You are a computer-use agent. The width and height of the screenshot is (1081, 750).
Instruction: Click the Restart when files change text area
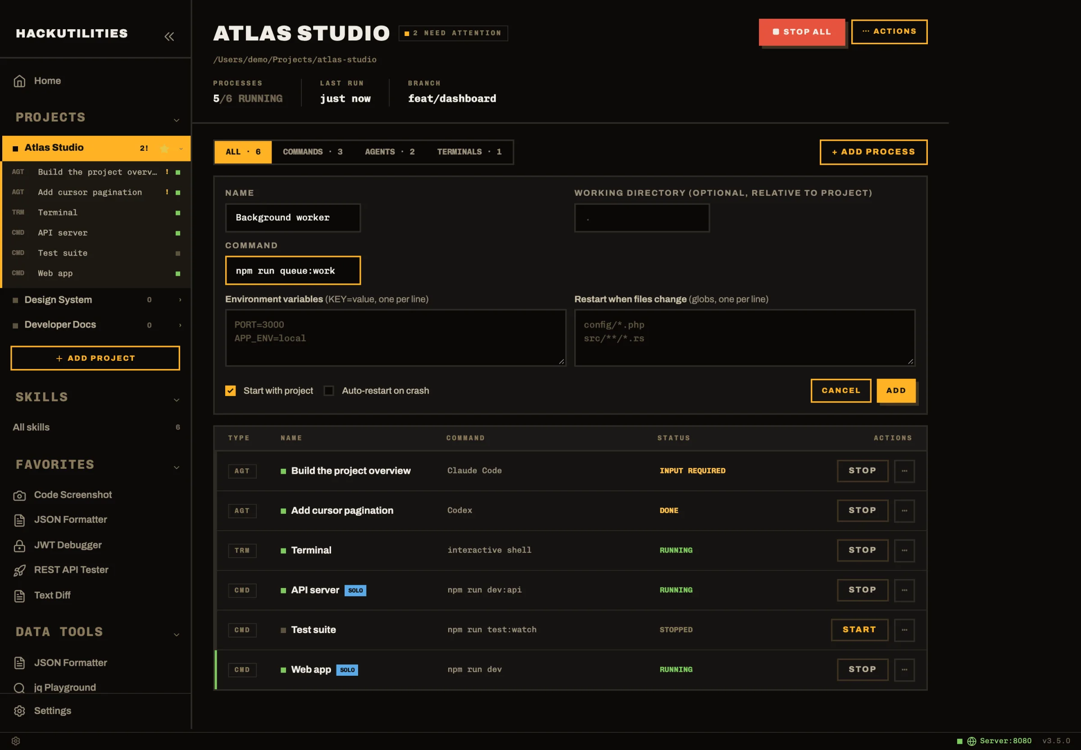(744, 337)
